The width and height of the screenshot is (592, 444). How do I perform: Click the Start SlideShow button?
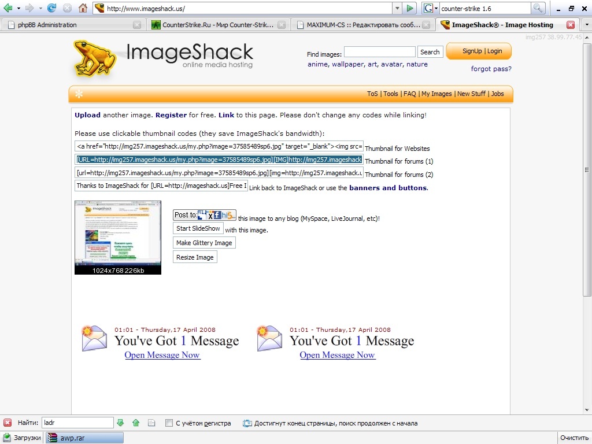(x=198, y=228)
